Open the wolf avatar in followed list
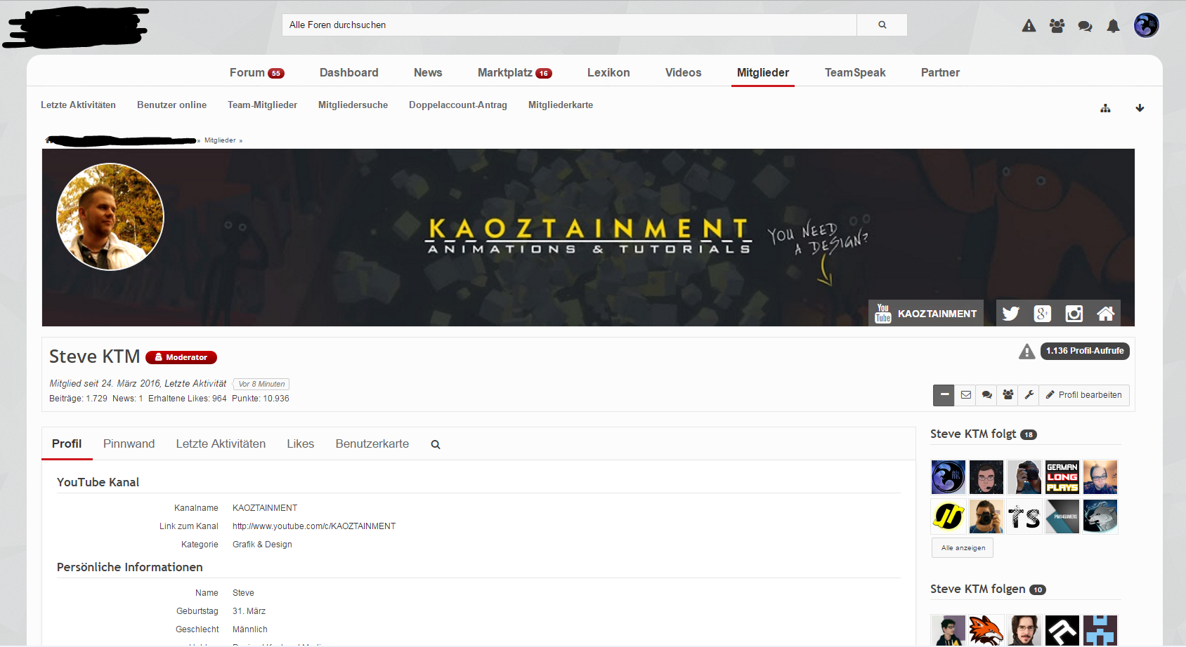 tap(1100, 516)
